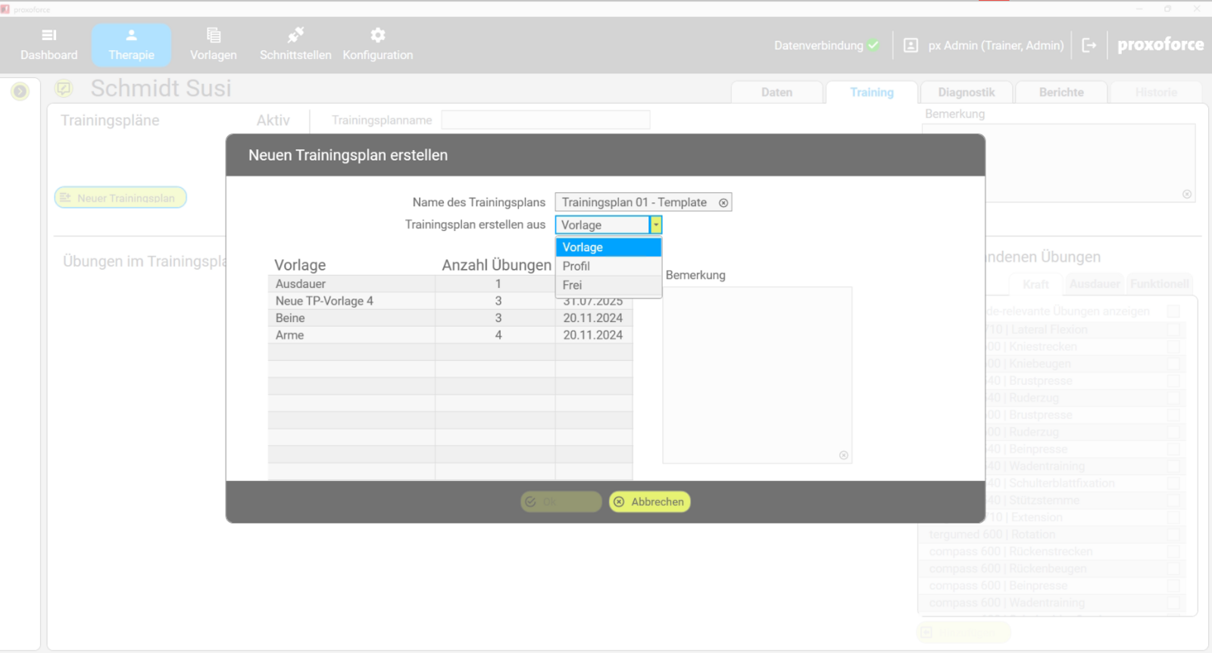Open the Konfiguration gear icon
The image size is (1212, 653).
(x=377, y=36)
